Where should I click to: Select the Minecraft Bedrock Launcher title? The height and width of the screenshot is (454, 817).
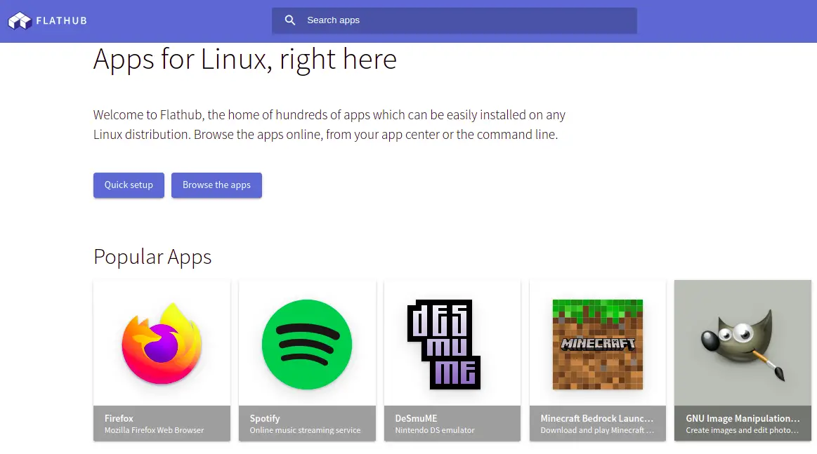tap(596, 418)
